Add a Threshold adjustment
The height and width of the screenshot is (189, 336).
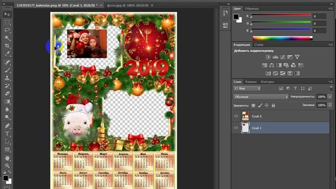click(282, 73)
